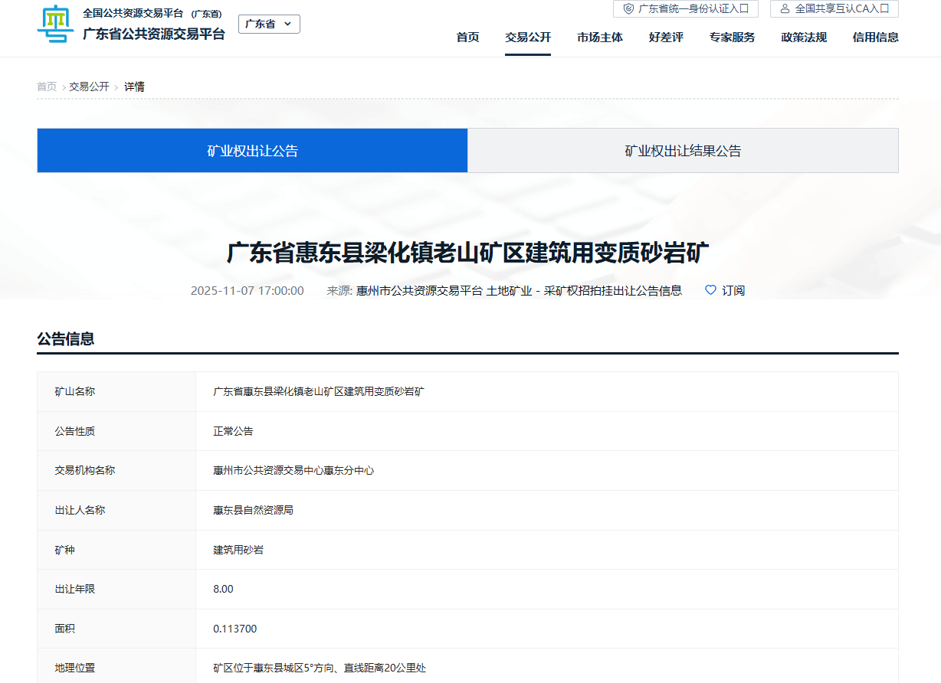This screenshot has width=941, height=683.
Task: Click the 订阅 subscribe text
Action: click(733, 290)
